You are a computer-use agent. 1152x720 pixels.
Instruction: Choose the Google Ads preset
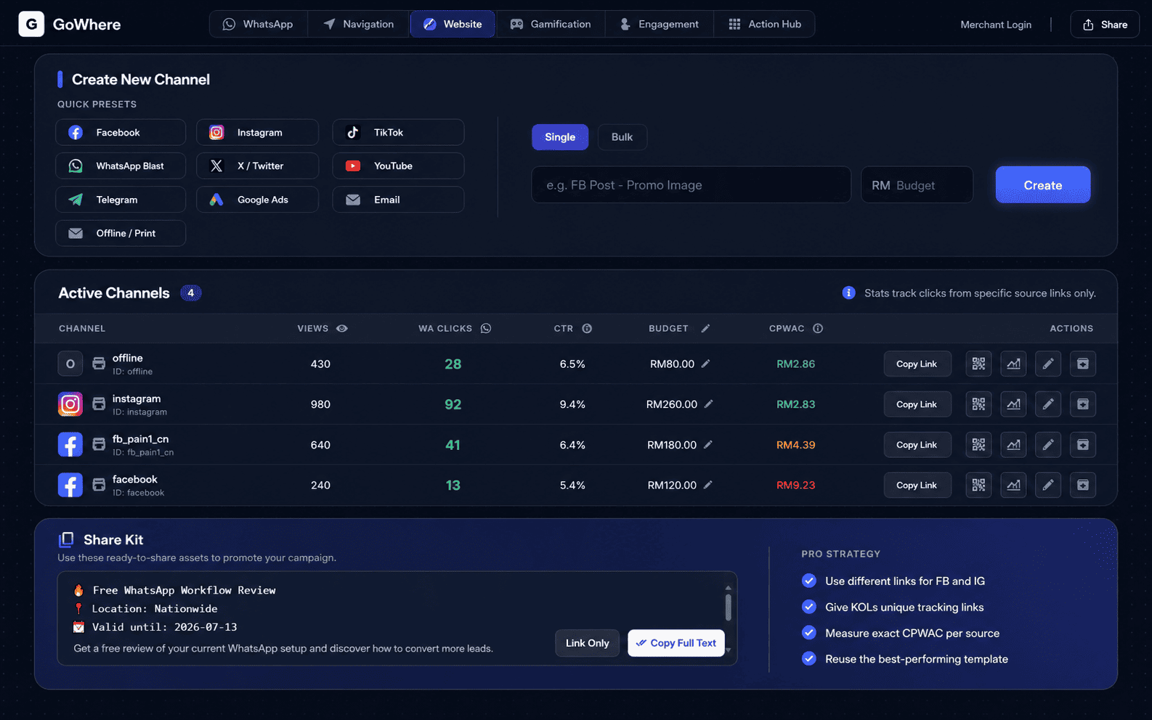click(x=257, y=200)
